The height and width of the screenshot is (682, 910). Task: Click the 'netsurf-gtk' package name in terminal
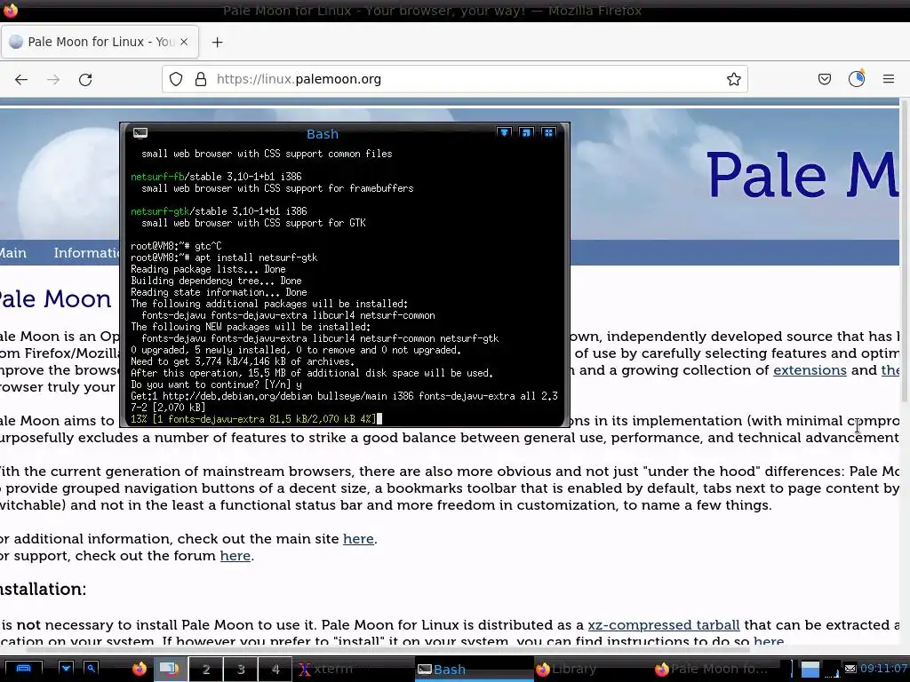[160, 211]
